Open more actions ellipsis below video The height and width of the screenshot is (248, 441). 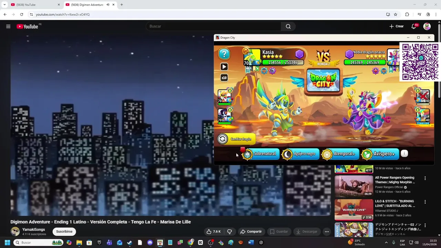click(x=327, y=231)
